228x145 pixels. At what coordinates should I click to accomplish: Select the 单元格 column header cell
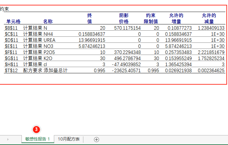[13, 21]
